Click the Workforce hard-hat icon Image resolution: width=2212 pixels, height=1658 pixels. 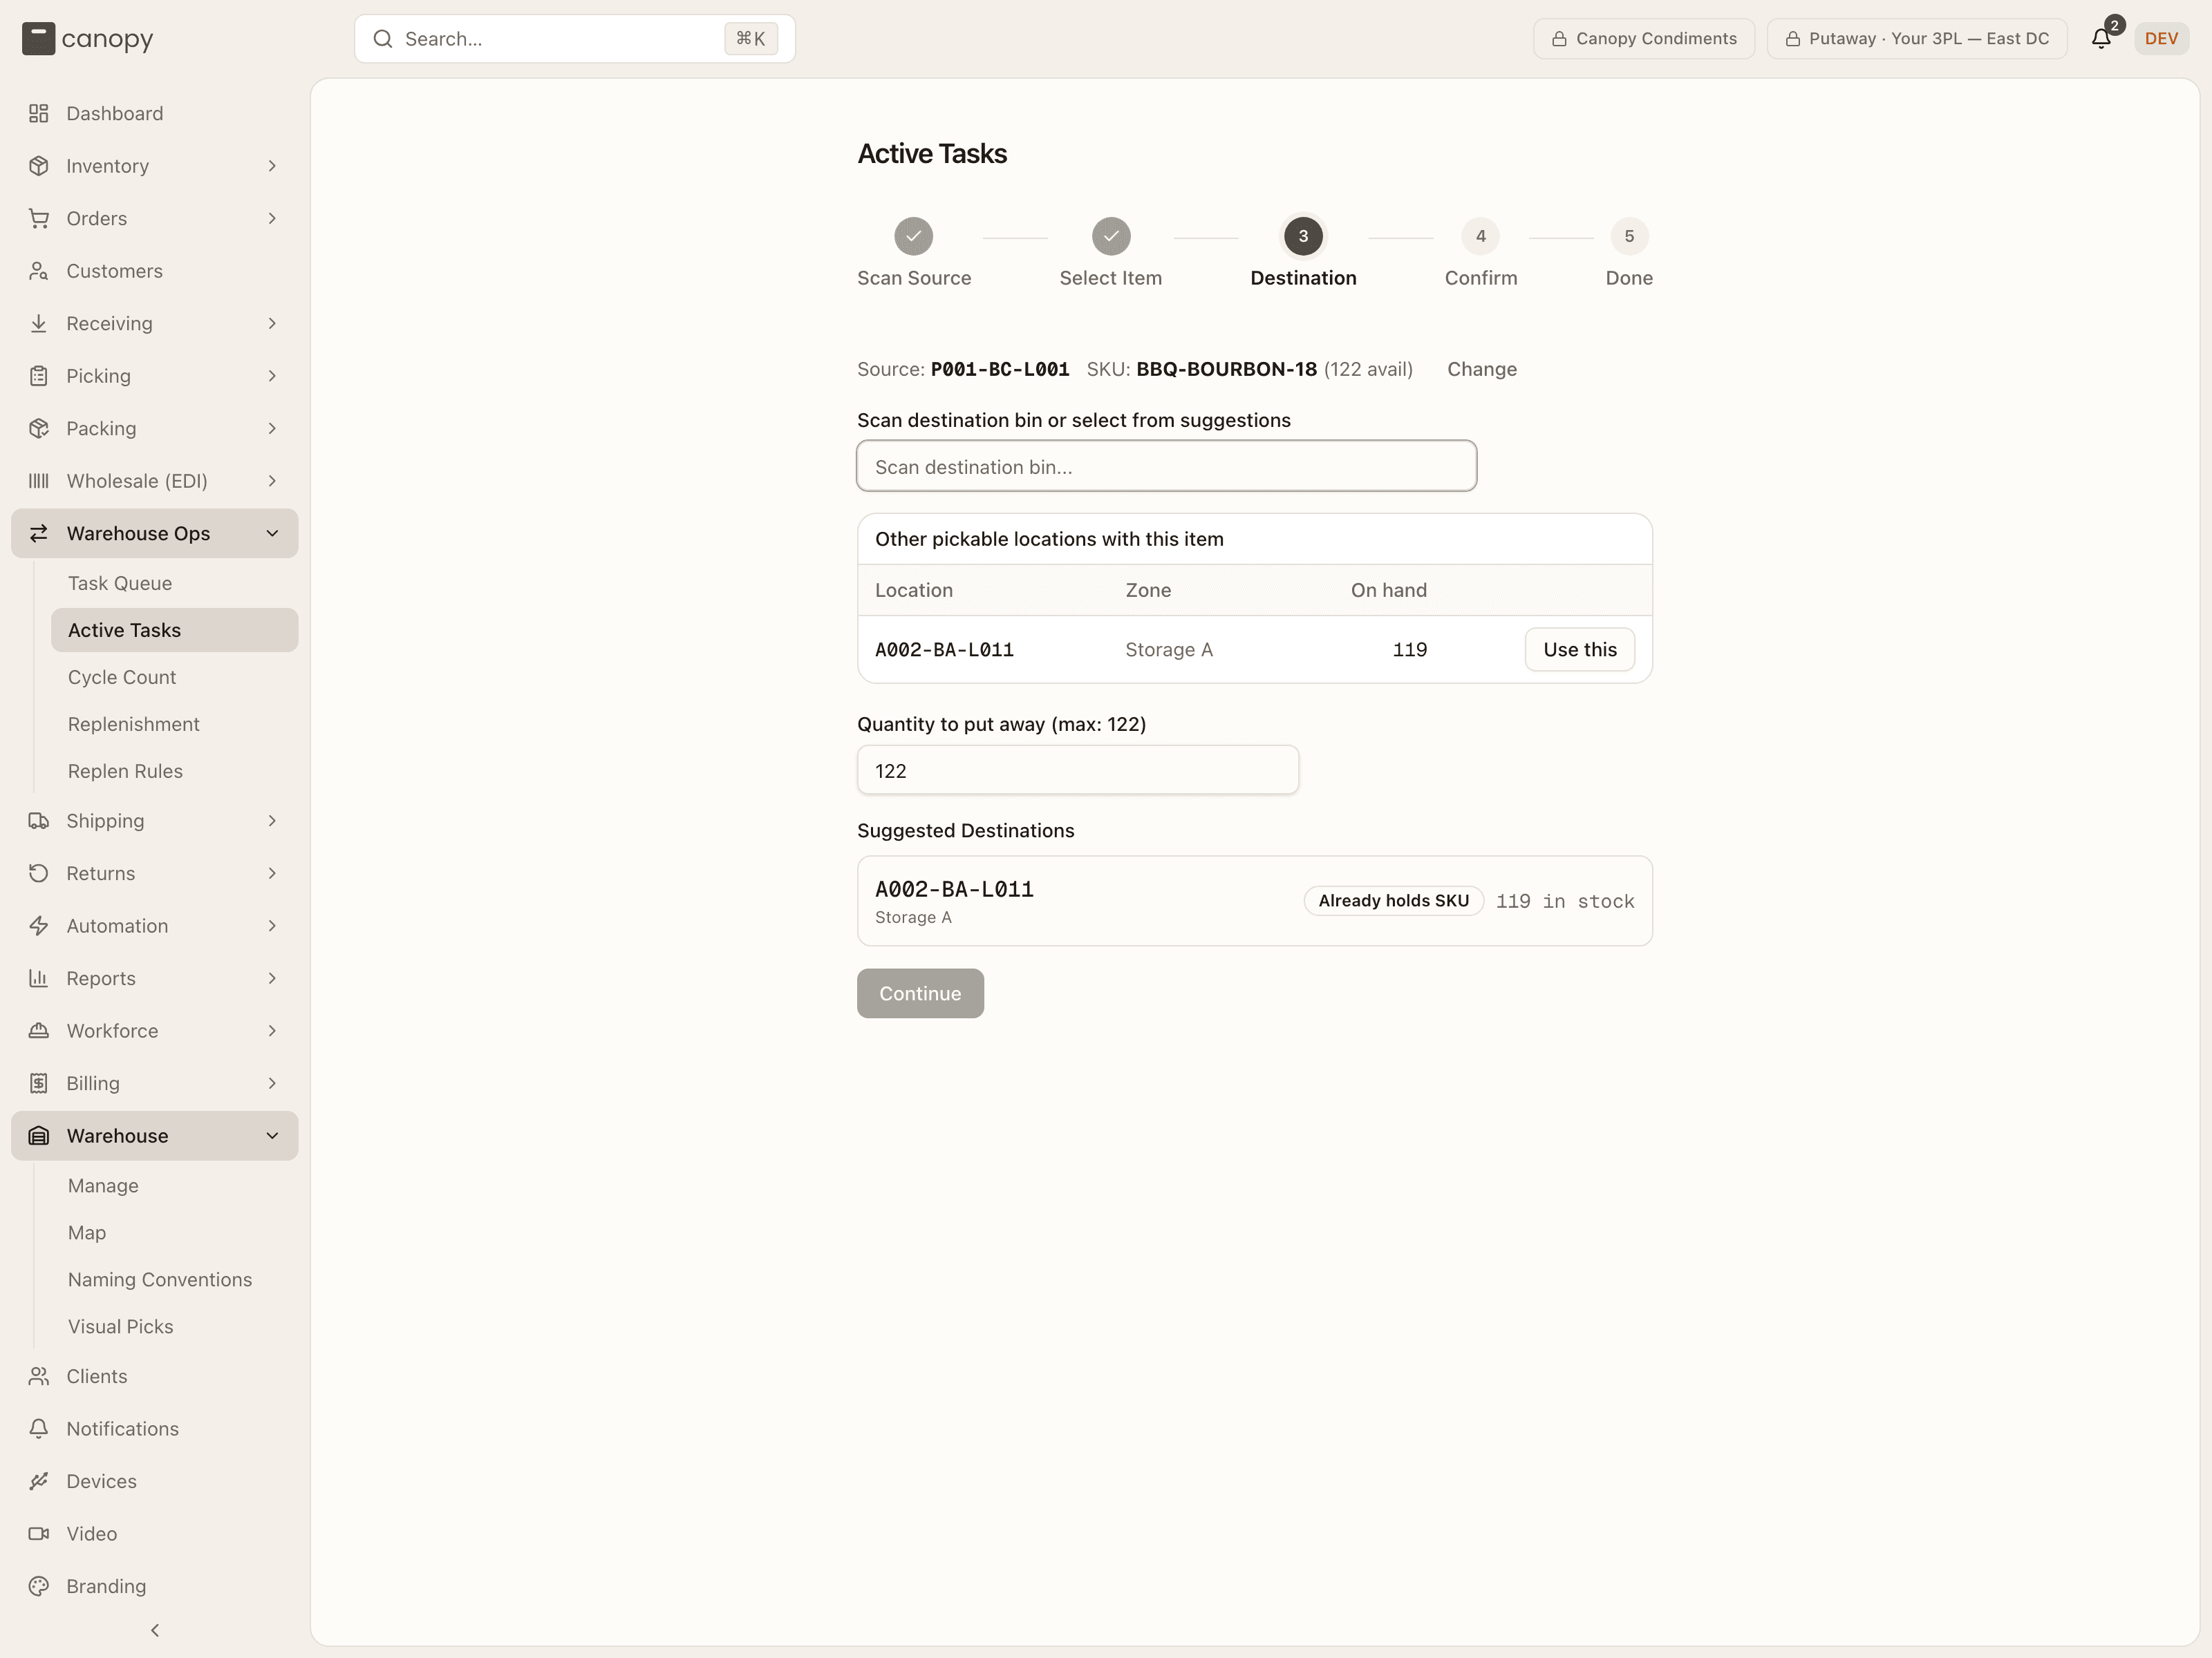point(39,1031)
